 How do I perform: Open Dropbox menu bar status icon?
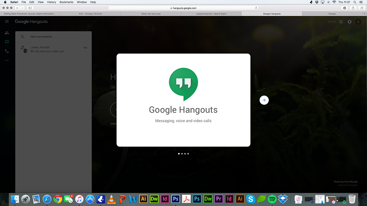click(x=317, y=2)
